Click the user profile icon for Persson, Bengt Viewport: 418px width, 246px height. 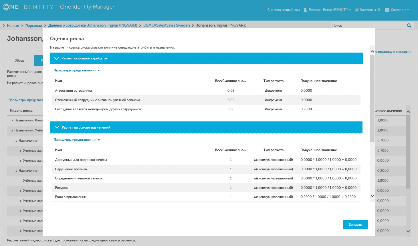(x=305, y=10)
